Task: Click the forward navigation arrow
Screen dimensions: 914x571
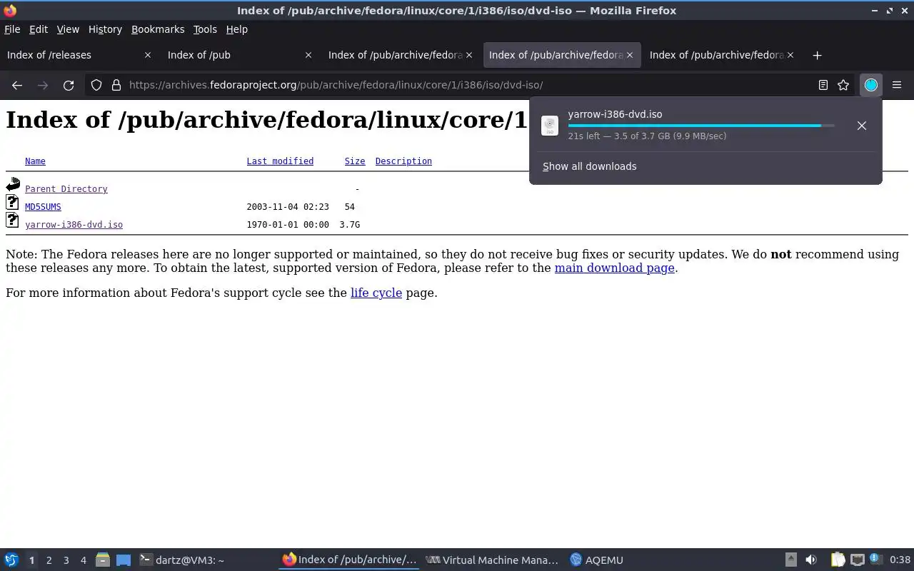Action: [43, 85]
